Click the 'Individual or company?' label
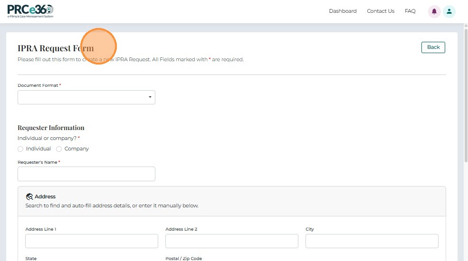468x261 pixels. [x=47, y=138]
